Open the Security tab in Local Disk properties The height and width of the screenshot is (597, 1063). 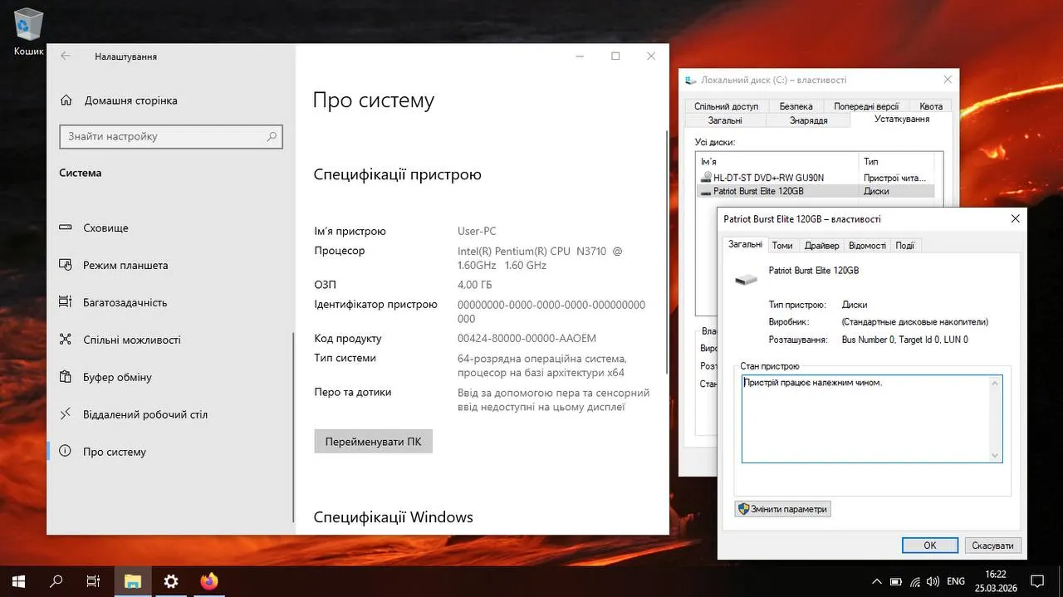pyautogui.click(x=796, y=106)
